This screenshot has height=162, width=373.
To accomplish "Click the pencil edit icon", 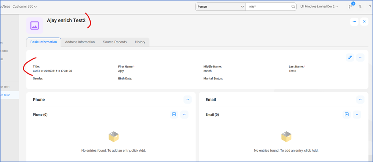I will point(350,57).
